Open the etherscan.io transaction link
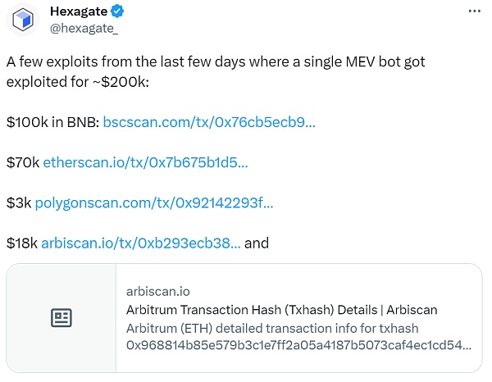492x382 pixels. [x=145, y=162]
